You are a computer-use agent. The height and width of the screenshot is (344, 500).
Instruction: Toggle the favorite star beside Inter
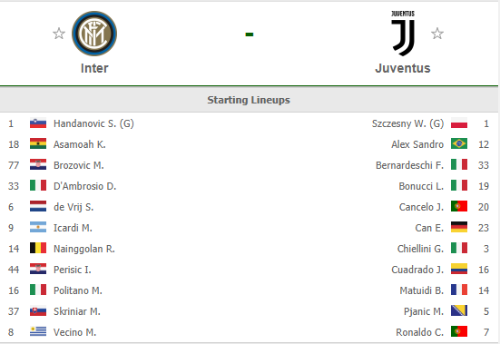click(59, 34)
